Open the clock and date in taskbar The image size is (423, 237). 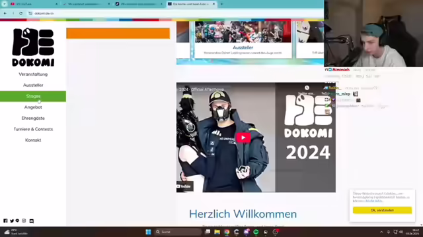(412, 232)
